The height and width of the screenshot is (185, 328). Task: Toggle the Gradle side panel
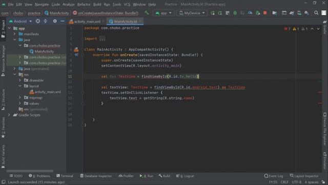click(x=325, y=27)
